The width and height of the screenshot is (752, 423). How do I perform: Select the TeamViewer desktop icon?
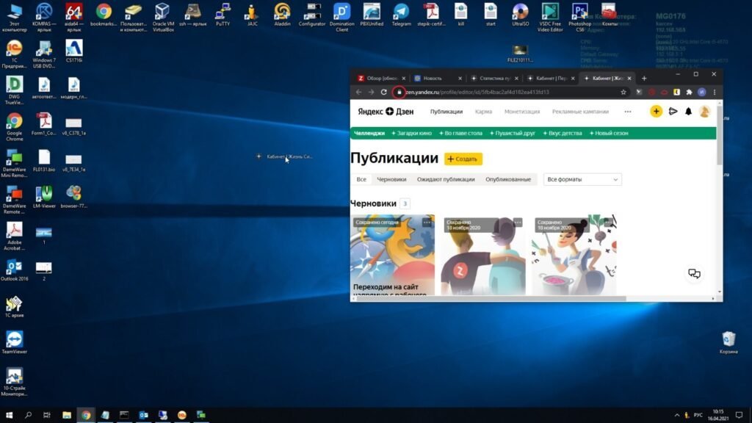coord(15,342)
